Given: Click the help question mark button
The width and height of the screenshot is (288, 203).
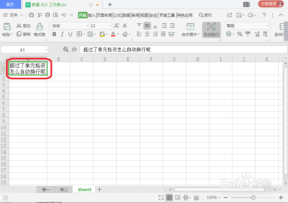Looking at the screenshot, I should 264,15.
